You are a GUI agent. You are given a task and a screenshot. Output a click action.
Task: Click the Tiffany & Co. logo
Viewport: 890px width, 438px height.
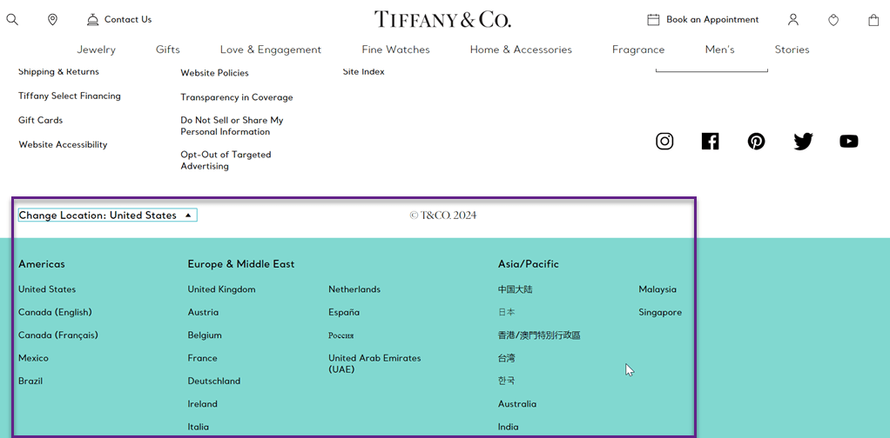click(442, 20)
